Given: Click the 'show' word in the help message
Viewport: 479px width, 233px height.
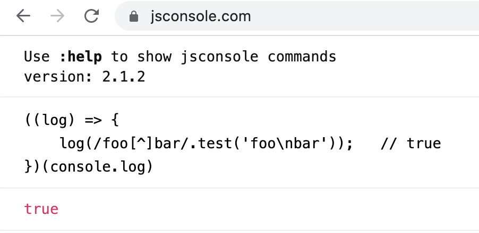Looking at the screenshot, I should point(155,57).
